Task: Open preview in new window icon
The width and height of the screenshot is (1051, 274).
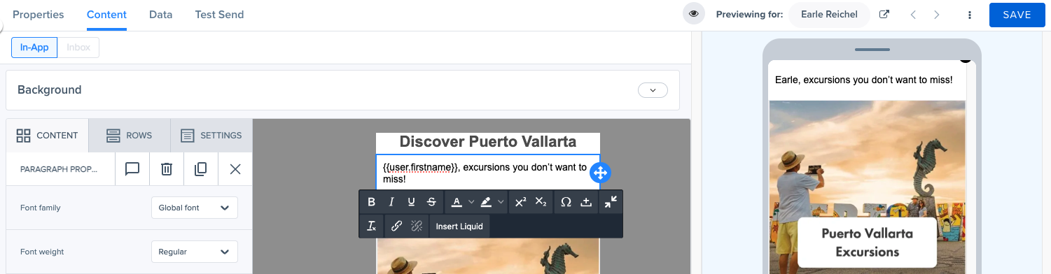Action: [884, 14]
